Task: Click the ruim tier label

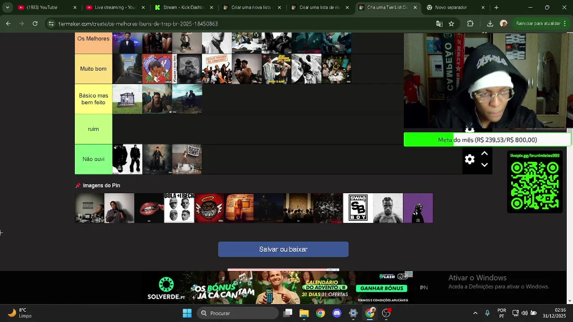Action: [94, 129]
